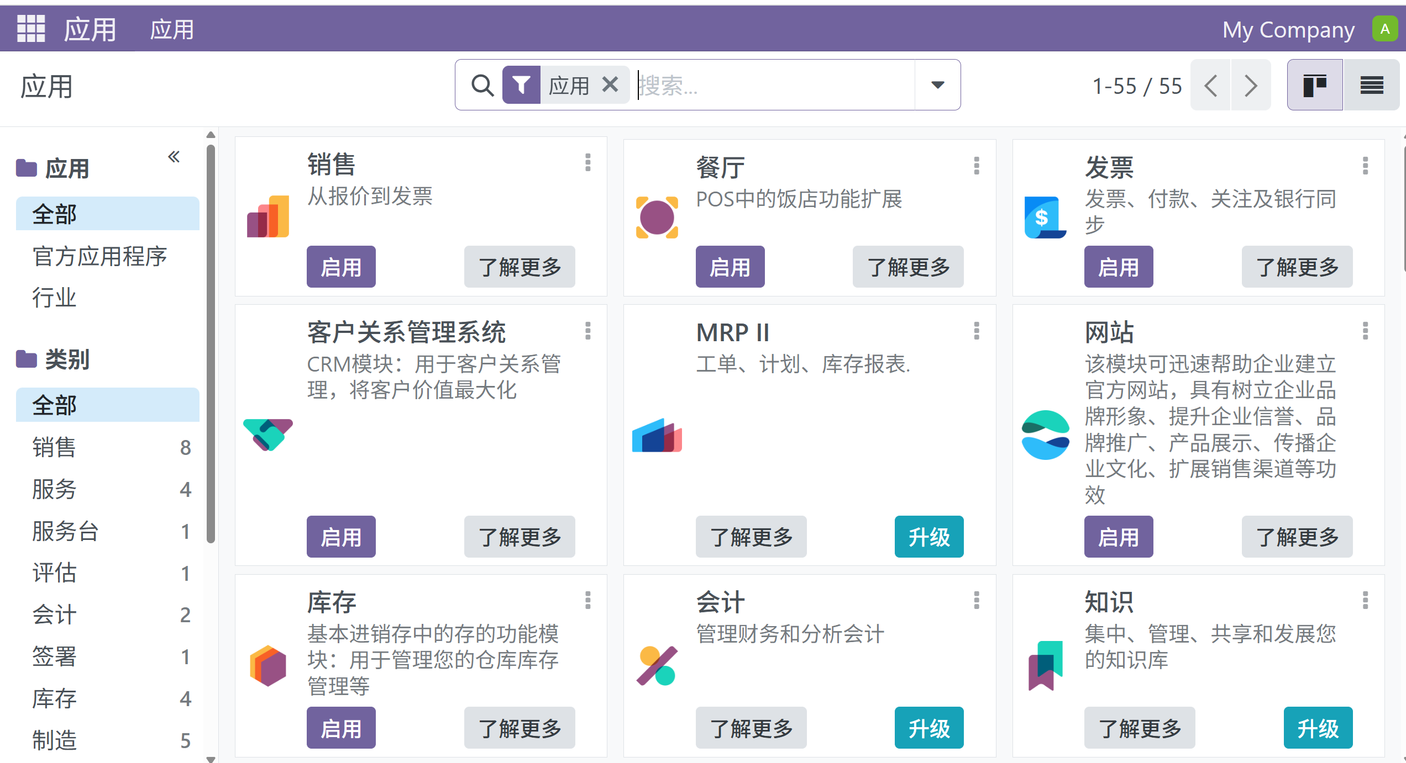Click the 销售 app icon
1406x763 pixels.
(x=269, y=215)
